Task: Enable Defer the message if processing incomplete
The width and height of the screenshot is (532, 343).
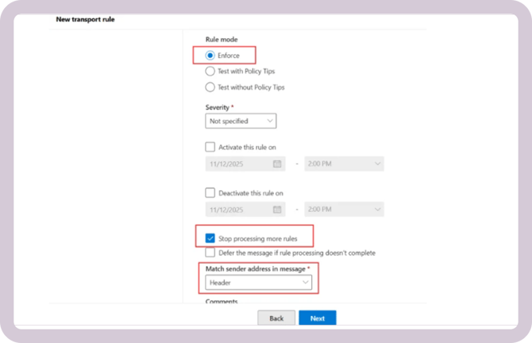Action: click(x=210, y=252)
